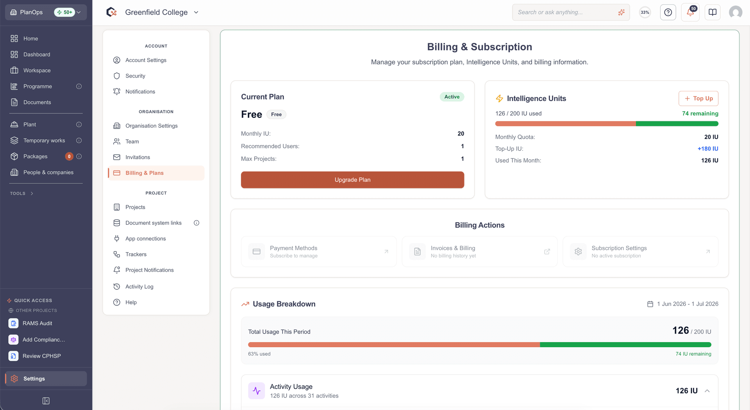
Task: Open notifications bell with 50 badge
Action: click(x=690, y=12)
